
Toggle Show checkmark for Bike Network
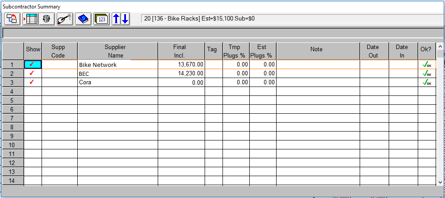pos(33,65)
